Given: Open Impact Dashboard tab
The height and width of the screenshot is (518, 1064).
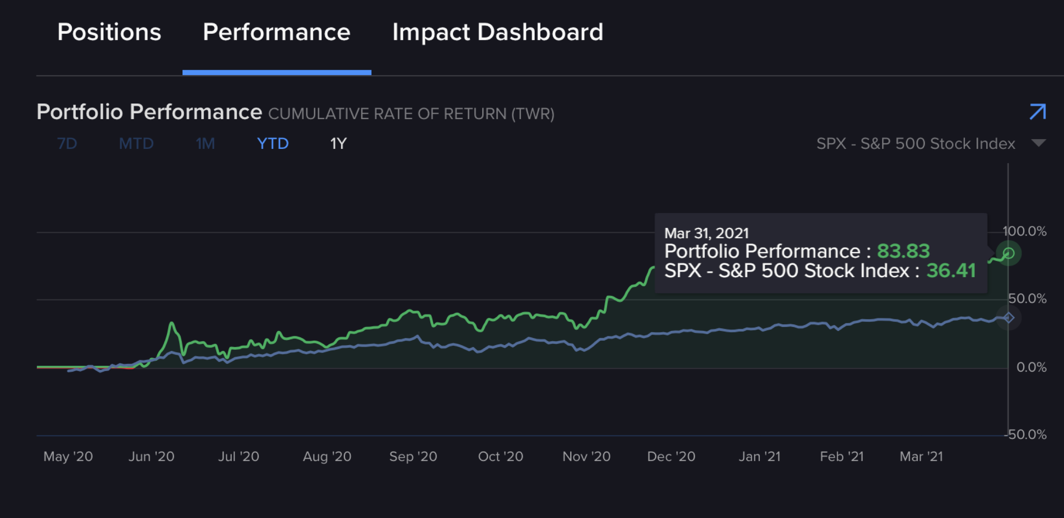Looking at the screenshot, I should pyautogui.click(x=497, y=32).
